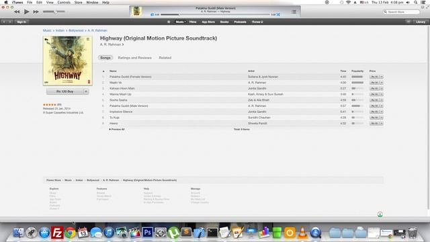Open the Store menu in menu bar

[78, 2]
